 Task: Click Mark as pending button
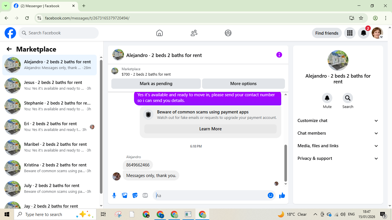(156, 84)
